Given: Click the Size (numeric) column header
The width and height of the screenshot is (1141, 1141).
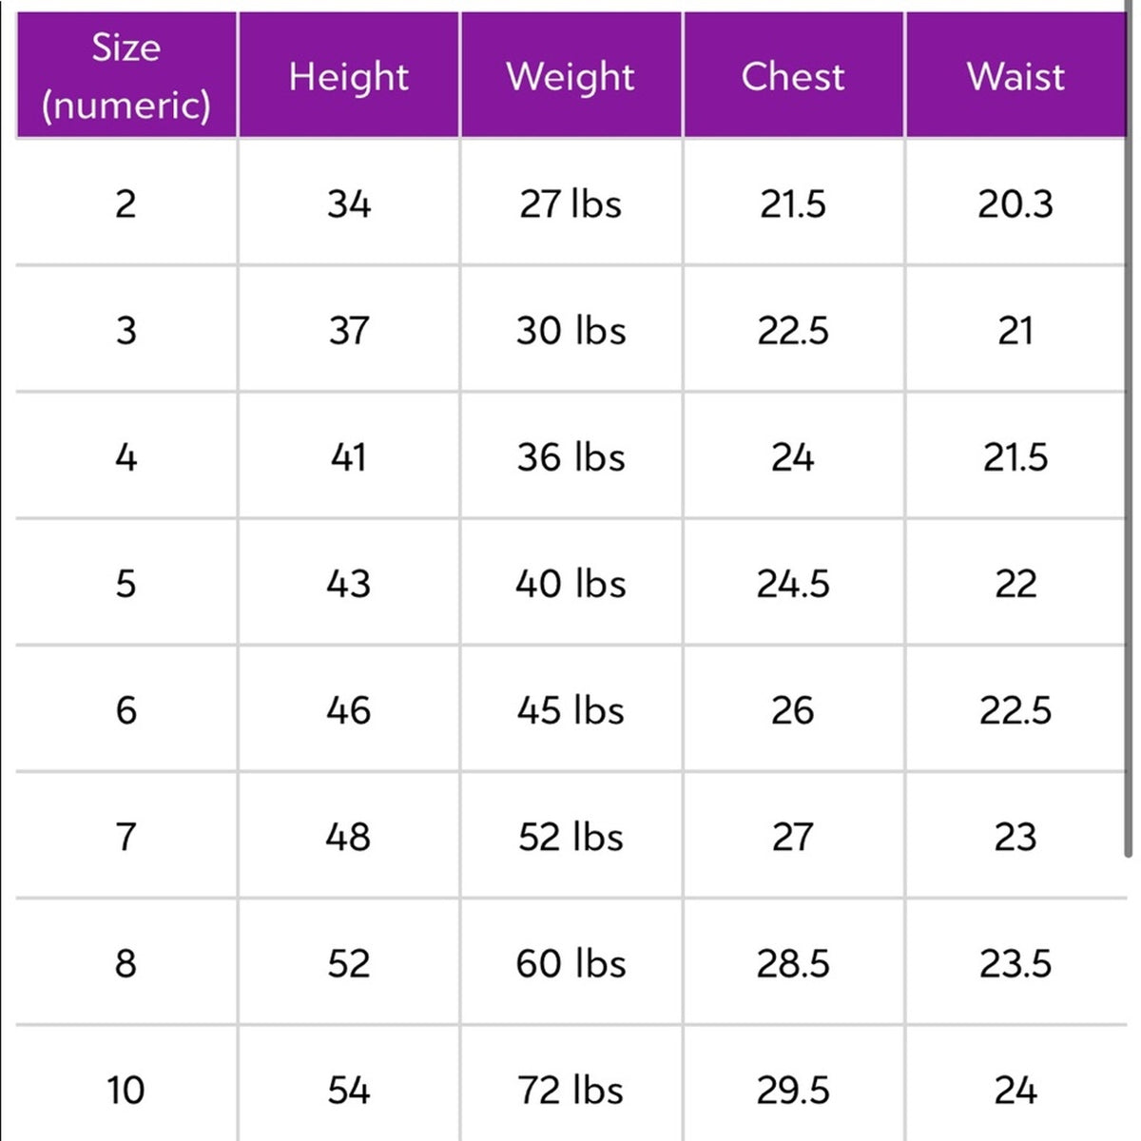Looking at the screenshot, I should [126, 75].
